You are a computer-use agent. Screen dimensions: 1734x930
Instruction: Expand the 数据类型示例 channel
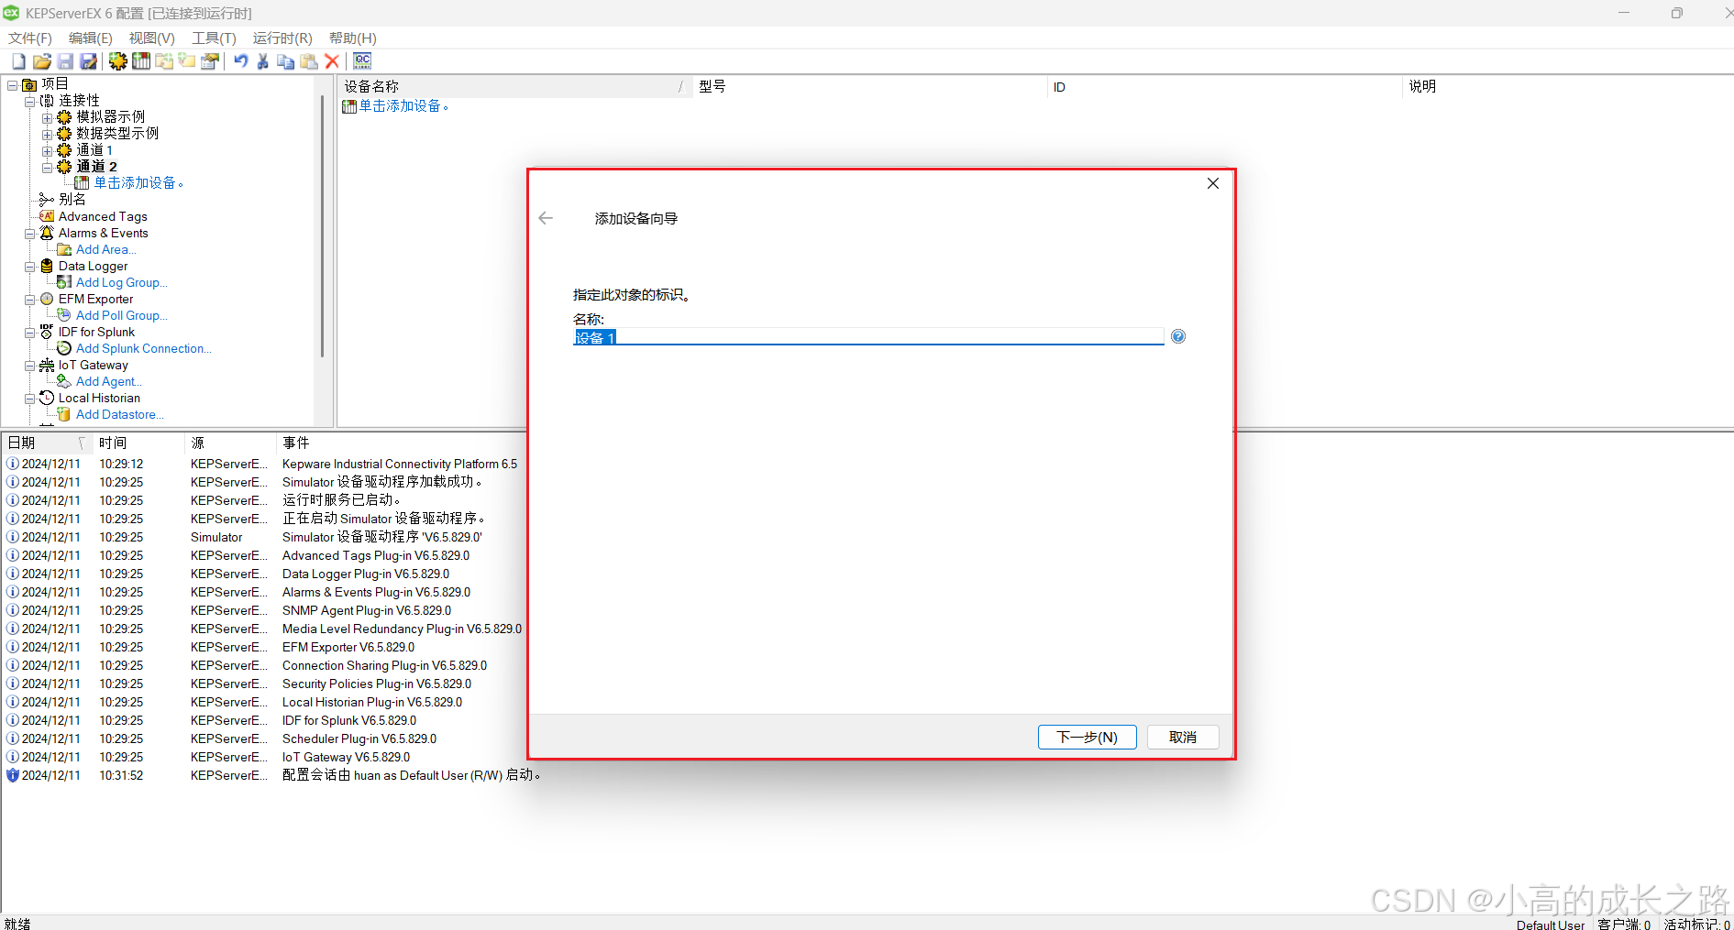coord(48,134)
